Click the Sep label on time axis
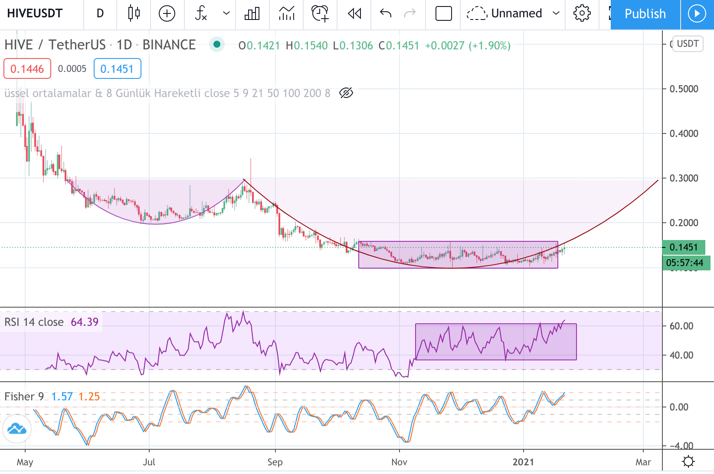This screenshot has height=474, width=714. click(x=275, y=462)
